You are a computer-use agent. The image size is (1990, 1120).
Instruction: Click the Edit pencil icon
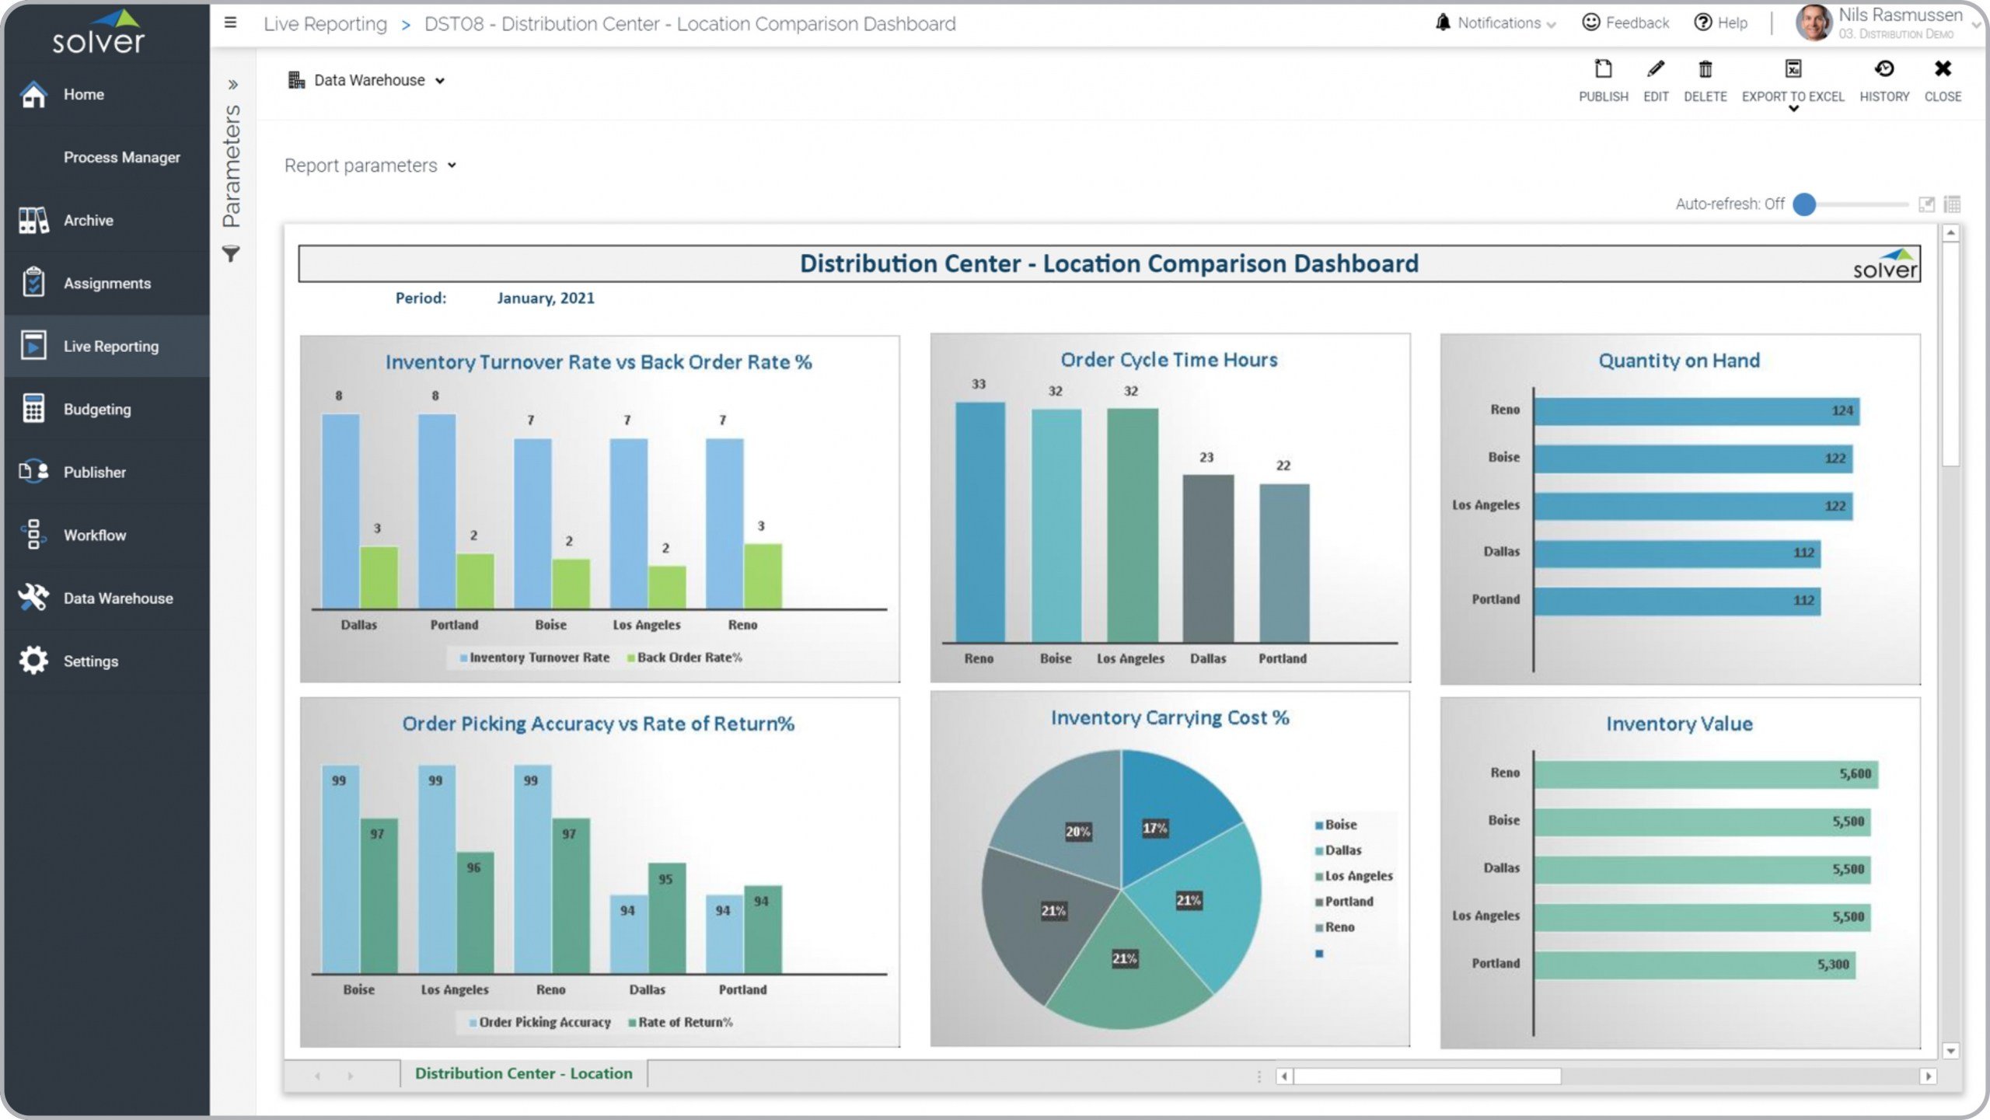pos(1656,70)
